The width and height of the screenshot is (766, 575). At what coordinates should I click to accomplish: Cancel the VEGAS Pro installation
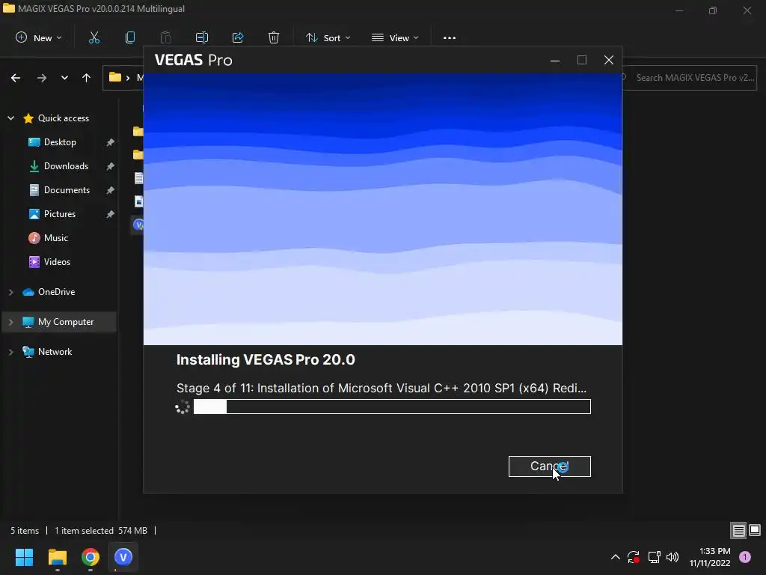[549, 466]
